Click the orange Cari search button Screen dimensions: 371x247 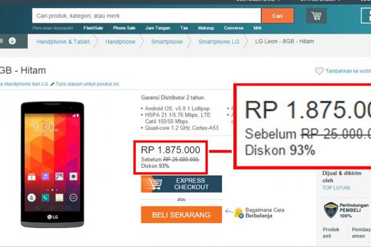(277, 16)
